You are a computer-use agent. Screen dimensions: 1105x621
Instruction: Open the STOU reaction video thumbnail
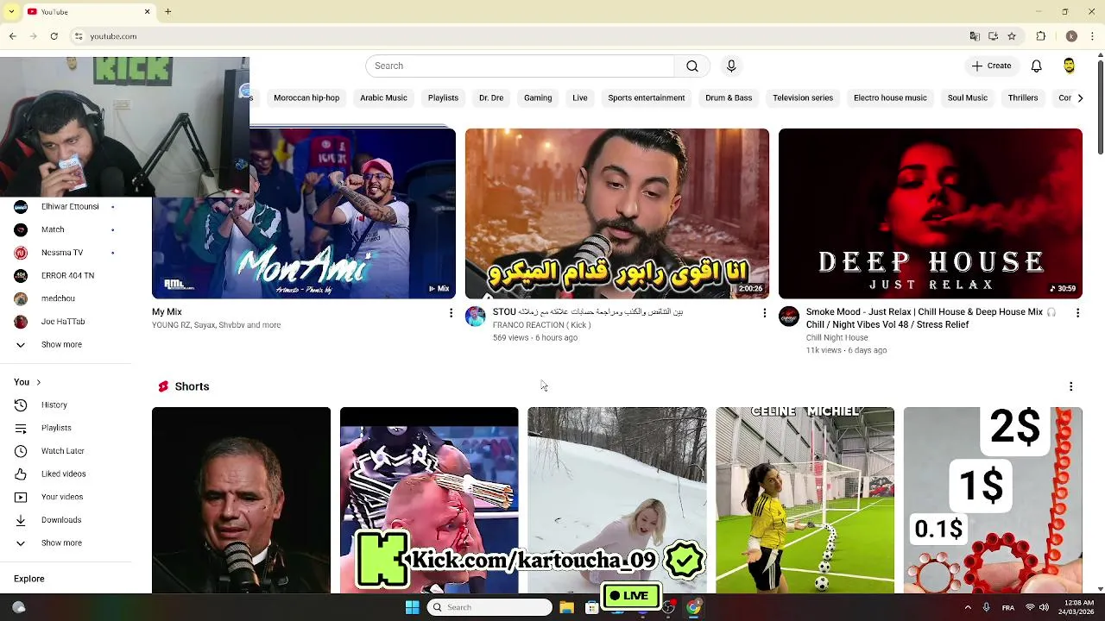coord(617,214)
